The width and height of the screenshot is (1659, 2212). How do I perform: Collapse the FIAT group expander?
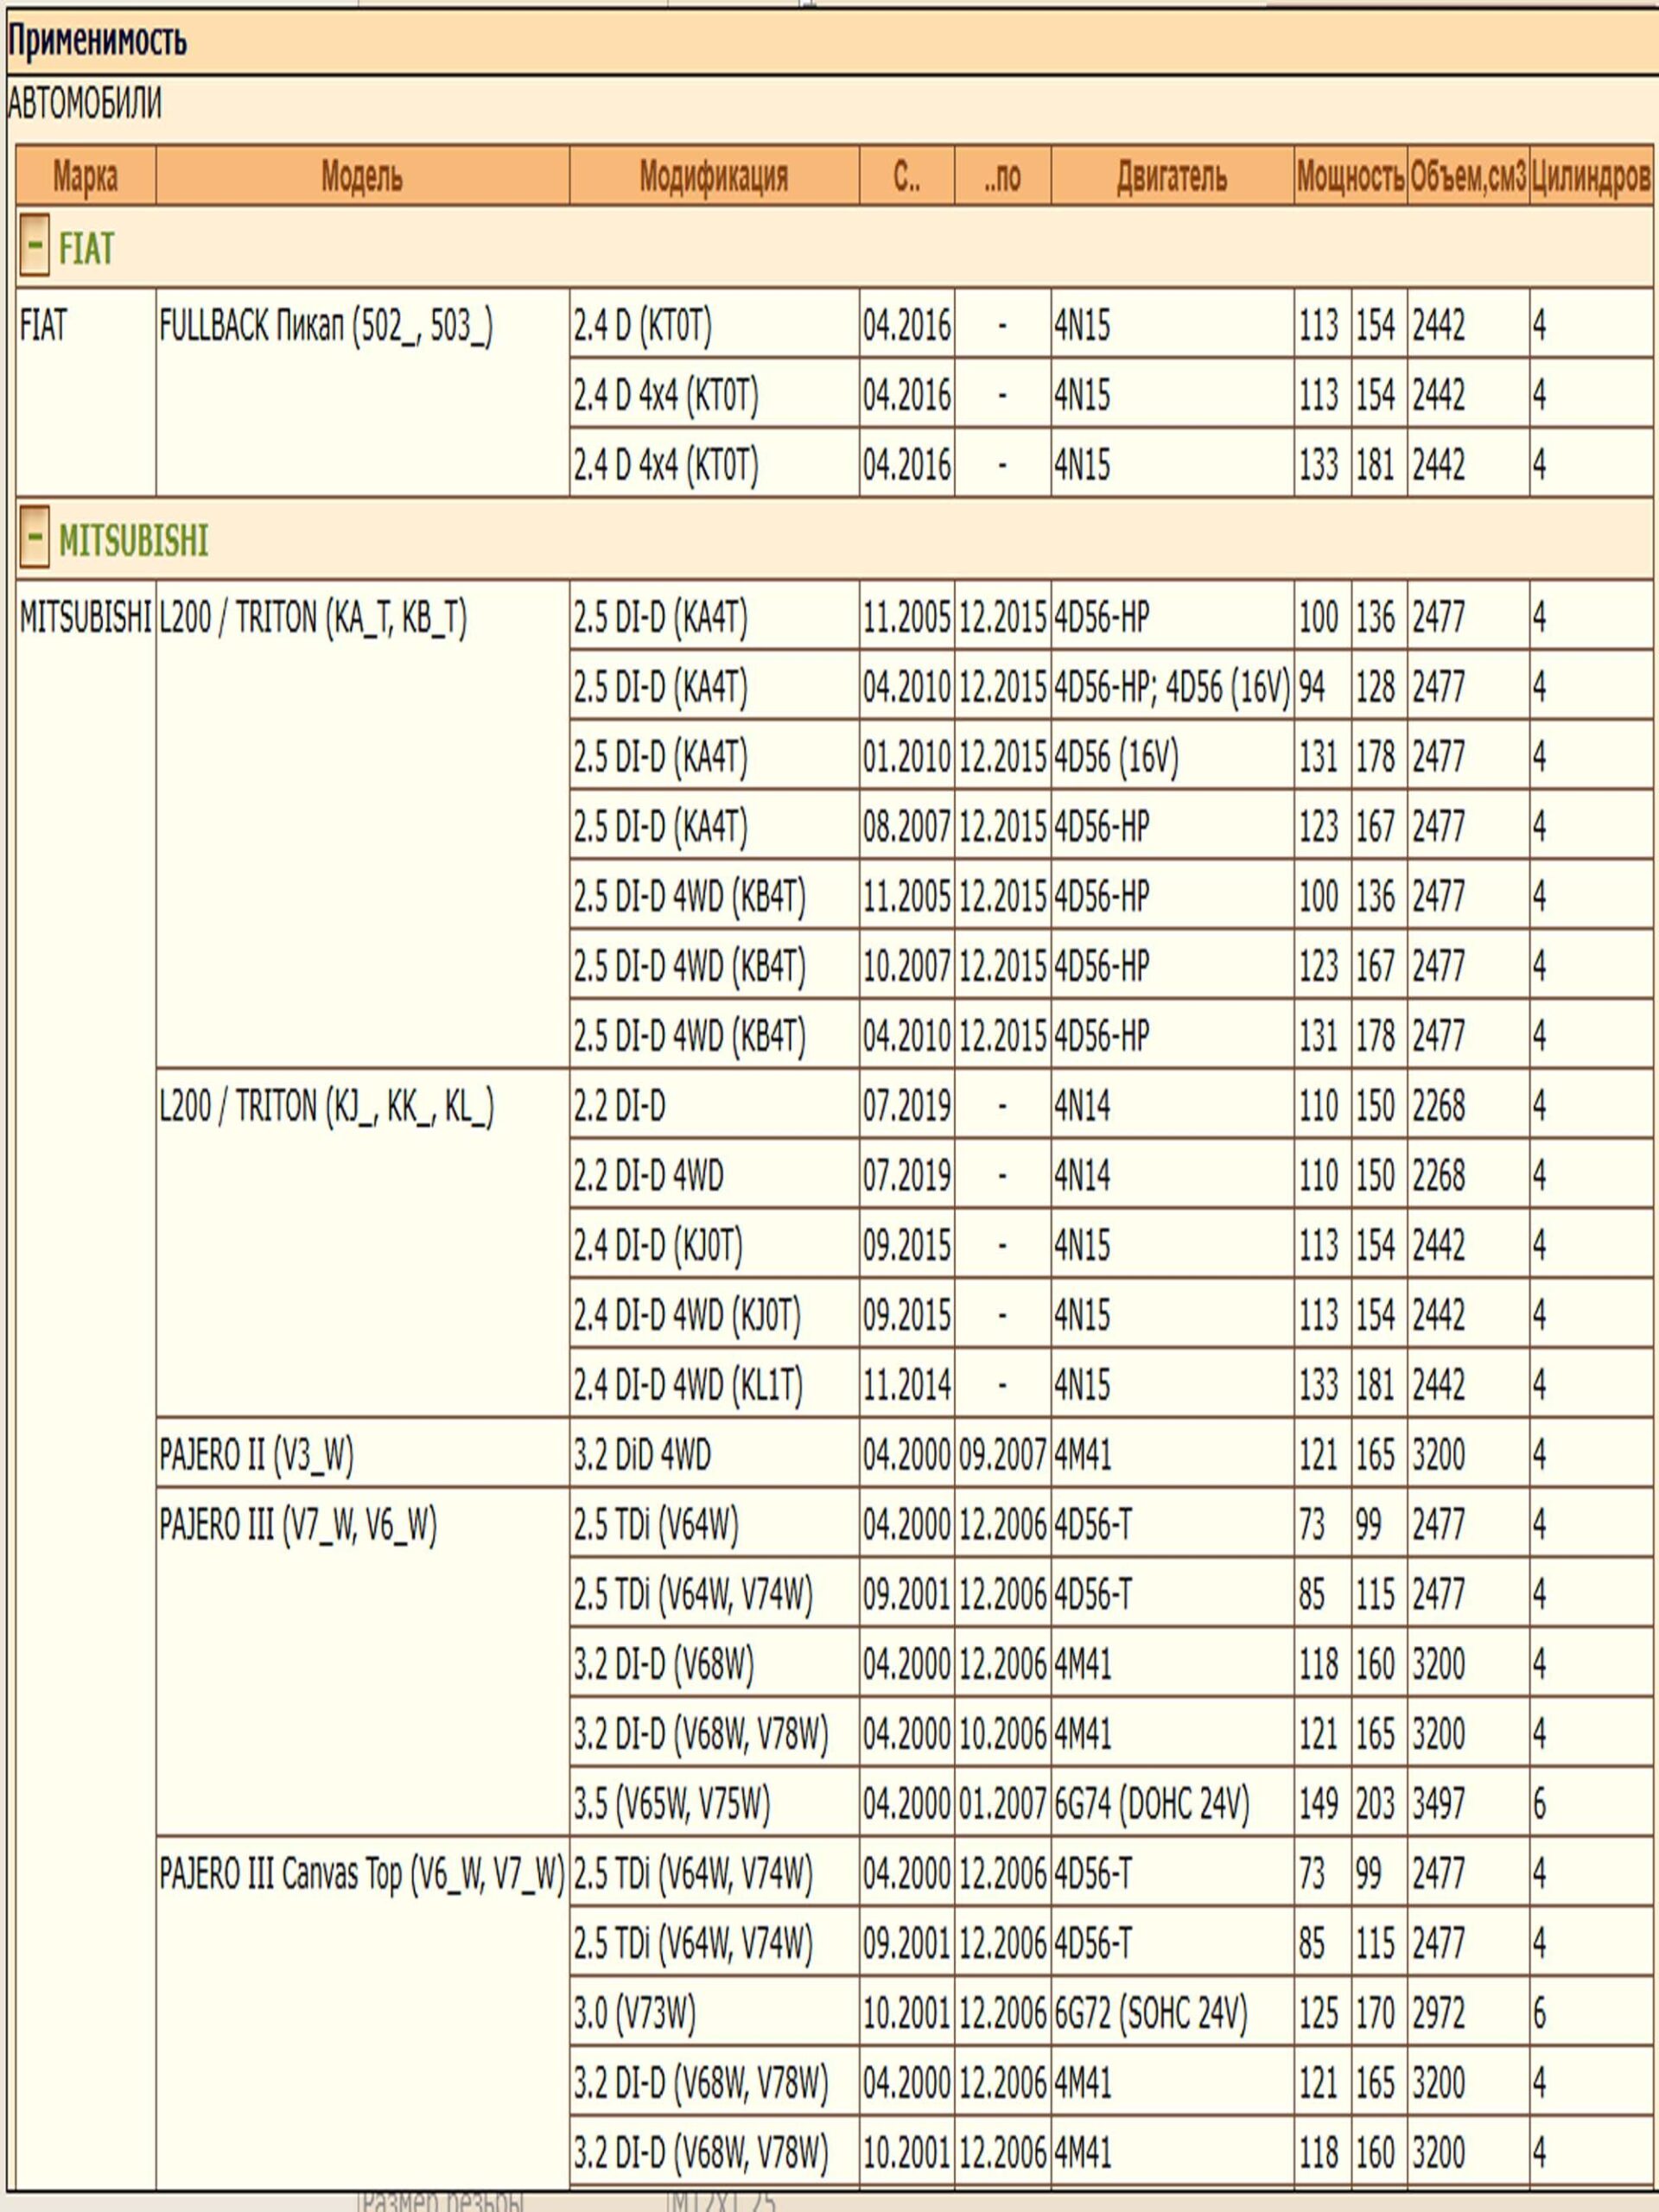click(x=33, y=246)
